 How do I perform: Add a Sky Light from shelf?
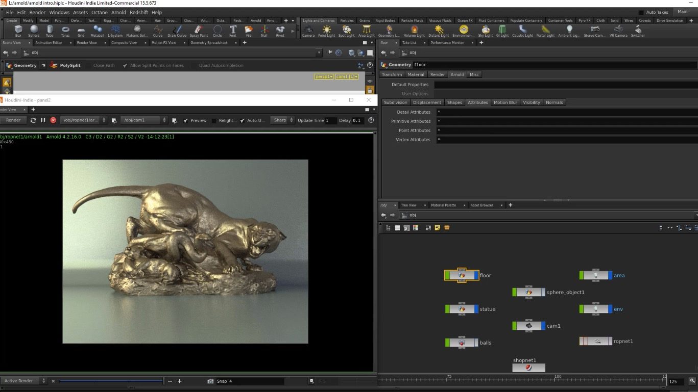pyautogui.click(x=486, y=31)
